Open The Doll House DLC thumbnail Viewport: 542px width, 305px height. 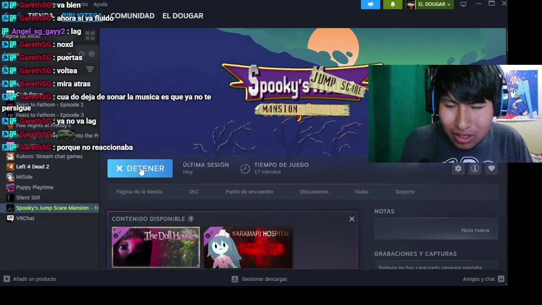(156, 247)
